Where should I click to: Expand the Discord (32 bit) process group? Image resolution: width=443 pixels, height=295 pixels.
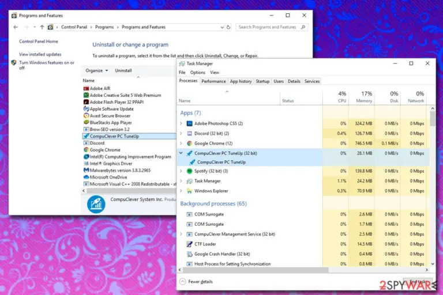click(181, 133)
